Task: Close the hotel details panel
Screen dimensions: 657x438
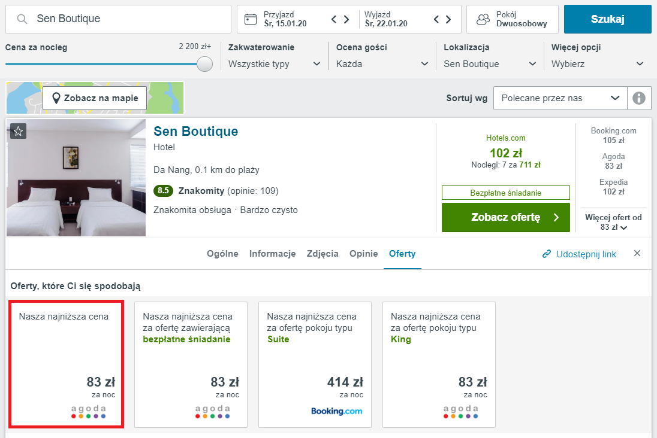Action: click(637, 253)
